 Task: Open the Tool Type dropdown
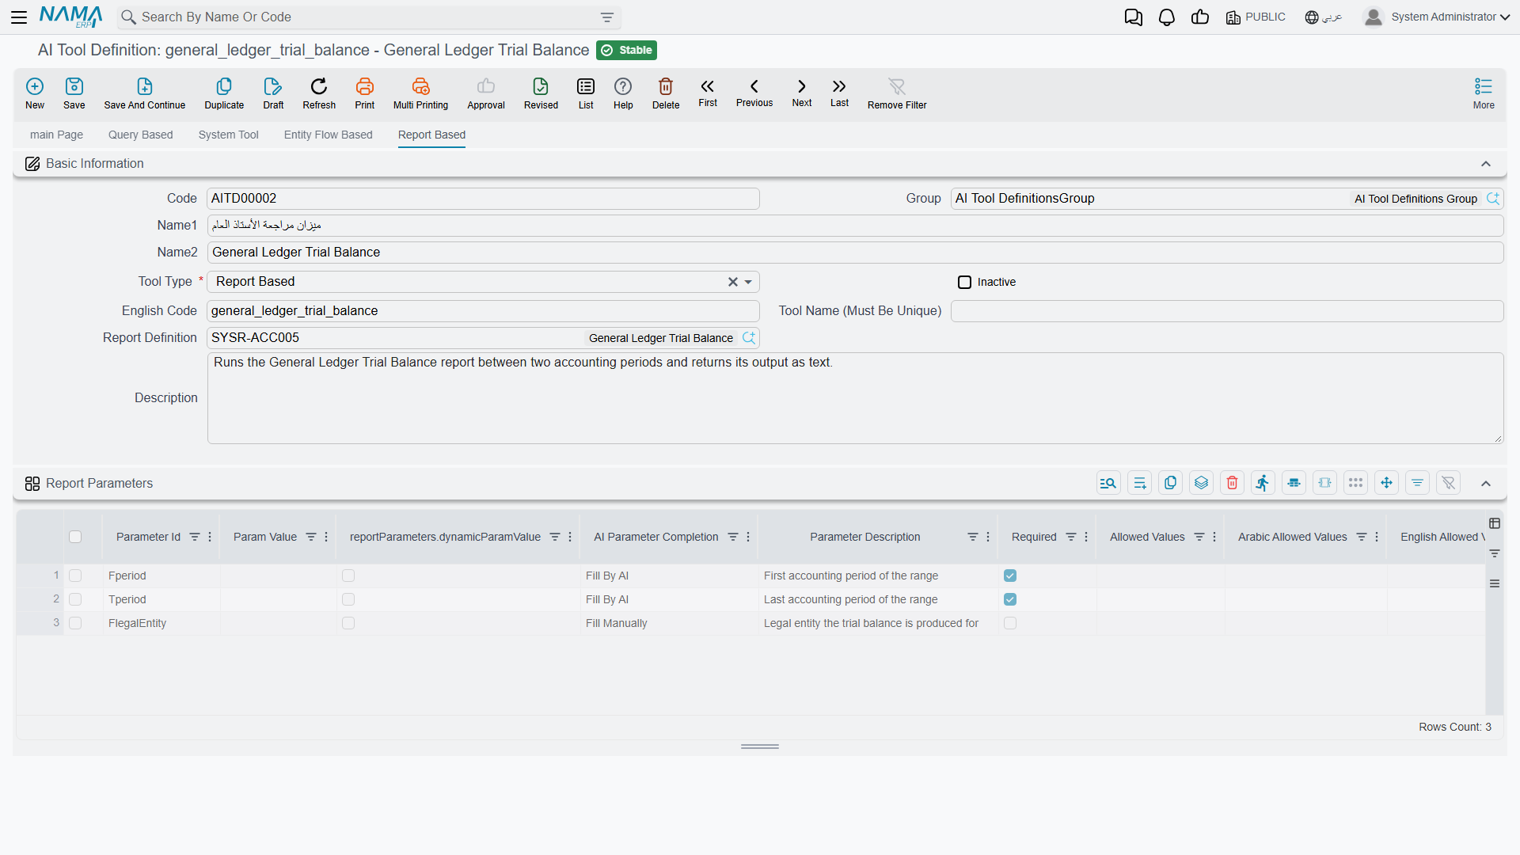pos(748,282)
